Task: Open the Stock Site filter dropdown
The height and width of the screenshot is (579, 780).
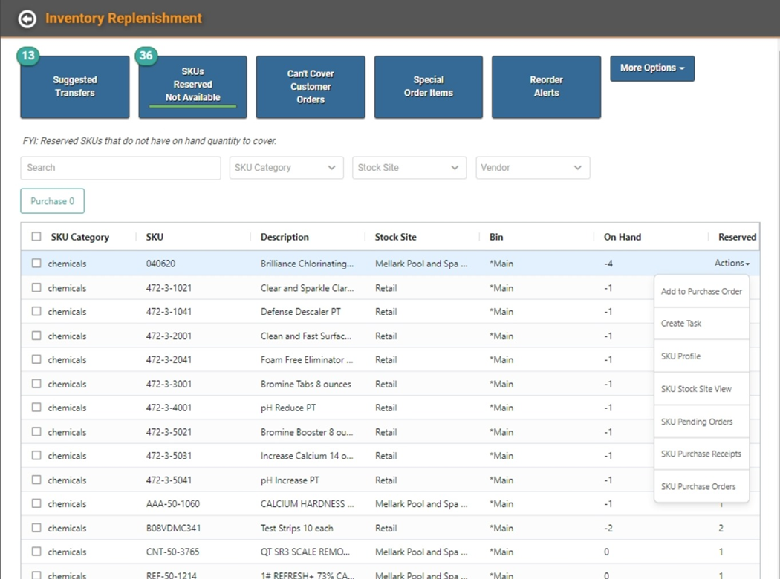Action: point(409,168)
